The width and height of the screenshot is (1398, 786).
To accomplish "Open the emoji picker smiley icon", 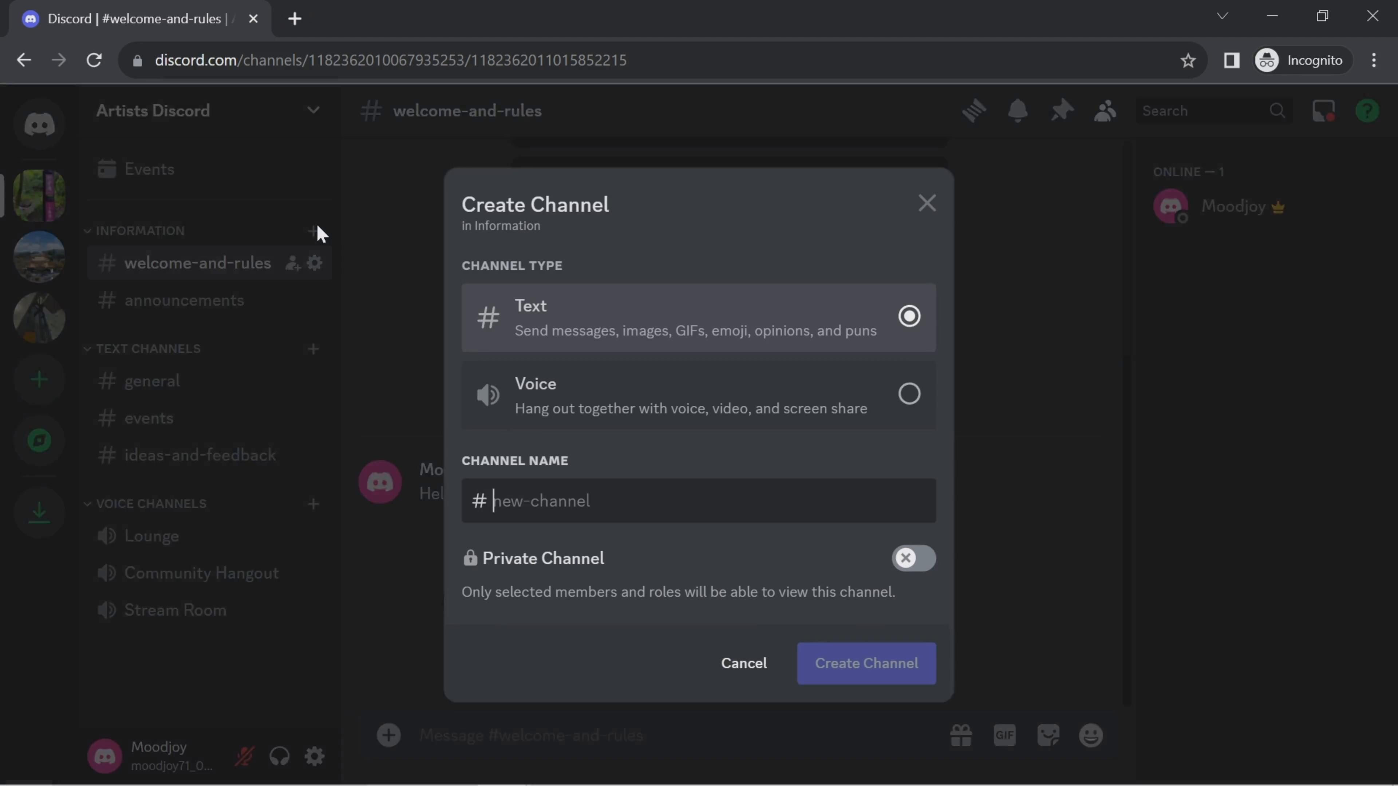I will 1091,735.
